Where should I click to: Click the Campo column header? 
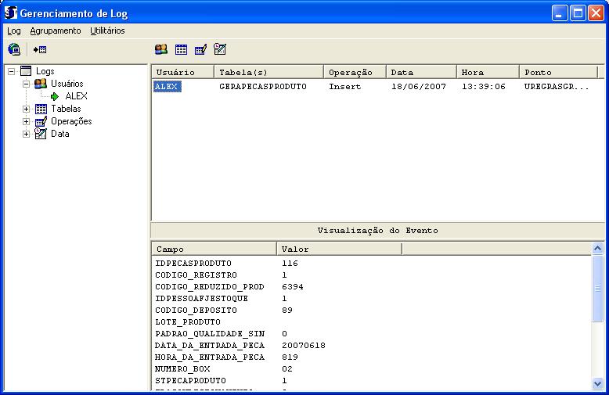coord(214,249)
